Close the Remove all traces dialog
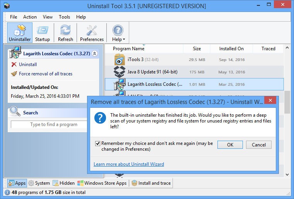294x199 pixels. [x=270, y=100]
